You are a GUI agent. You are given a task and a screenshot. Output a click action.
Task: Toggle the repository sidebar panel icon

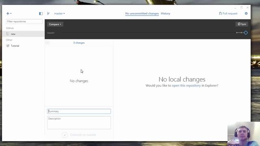pyautogui.click(x=41, y=13)
